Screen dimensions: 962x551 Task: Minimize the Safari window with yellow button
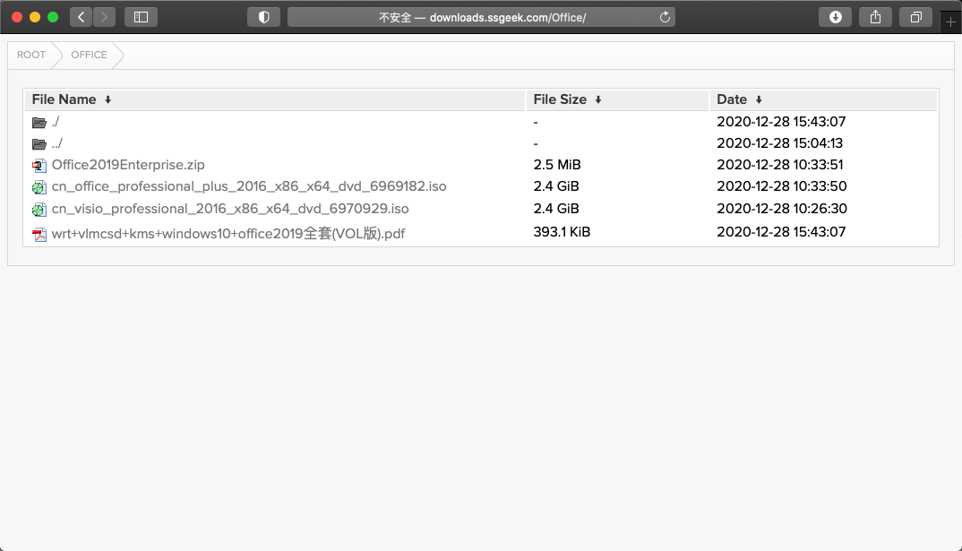coord(35,17)
